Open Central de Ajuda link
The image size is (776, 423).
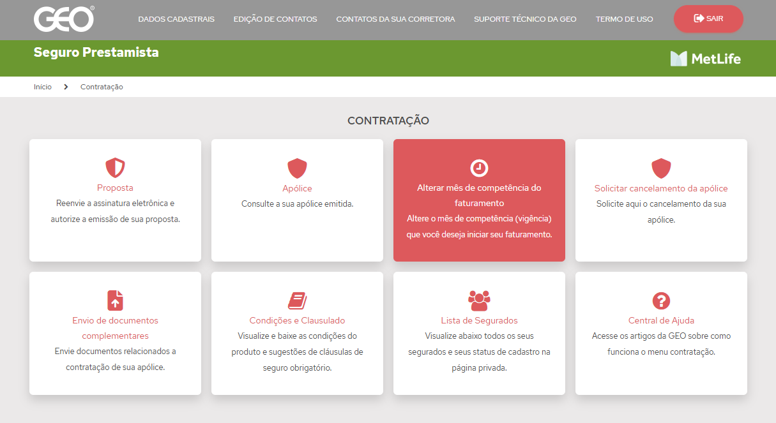tap(661, 320)
